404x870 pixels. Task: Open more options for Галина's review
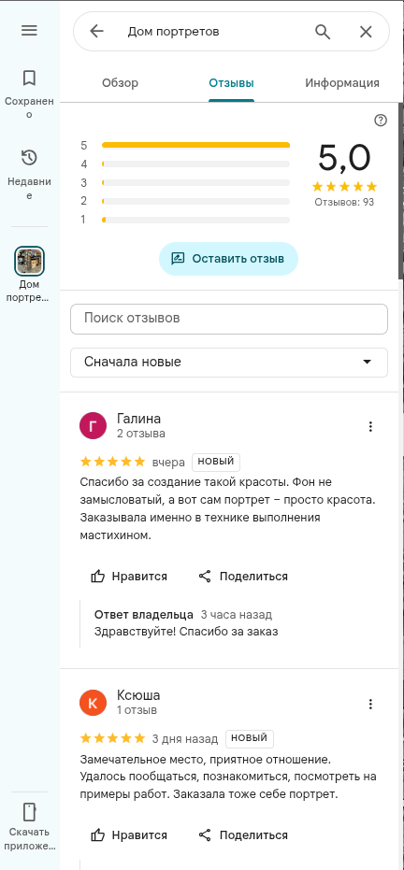click(370, 426)
